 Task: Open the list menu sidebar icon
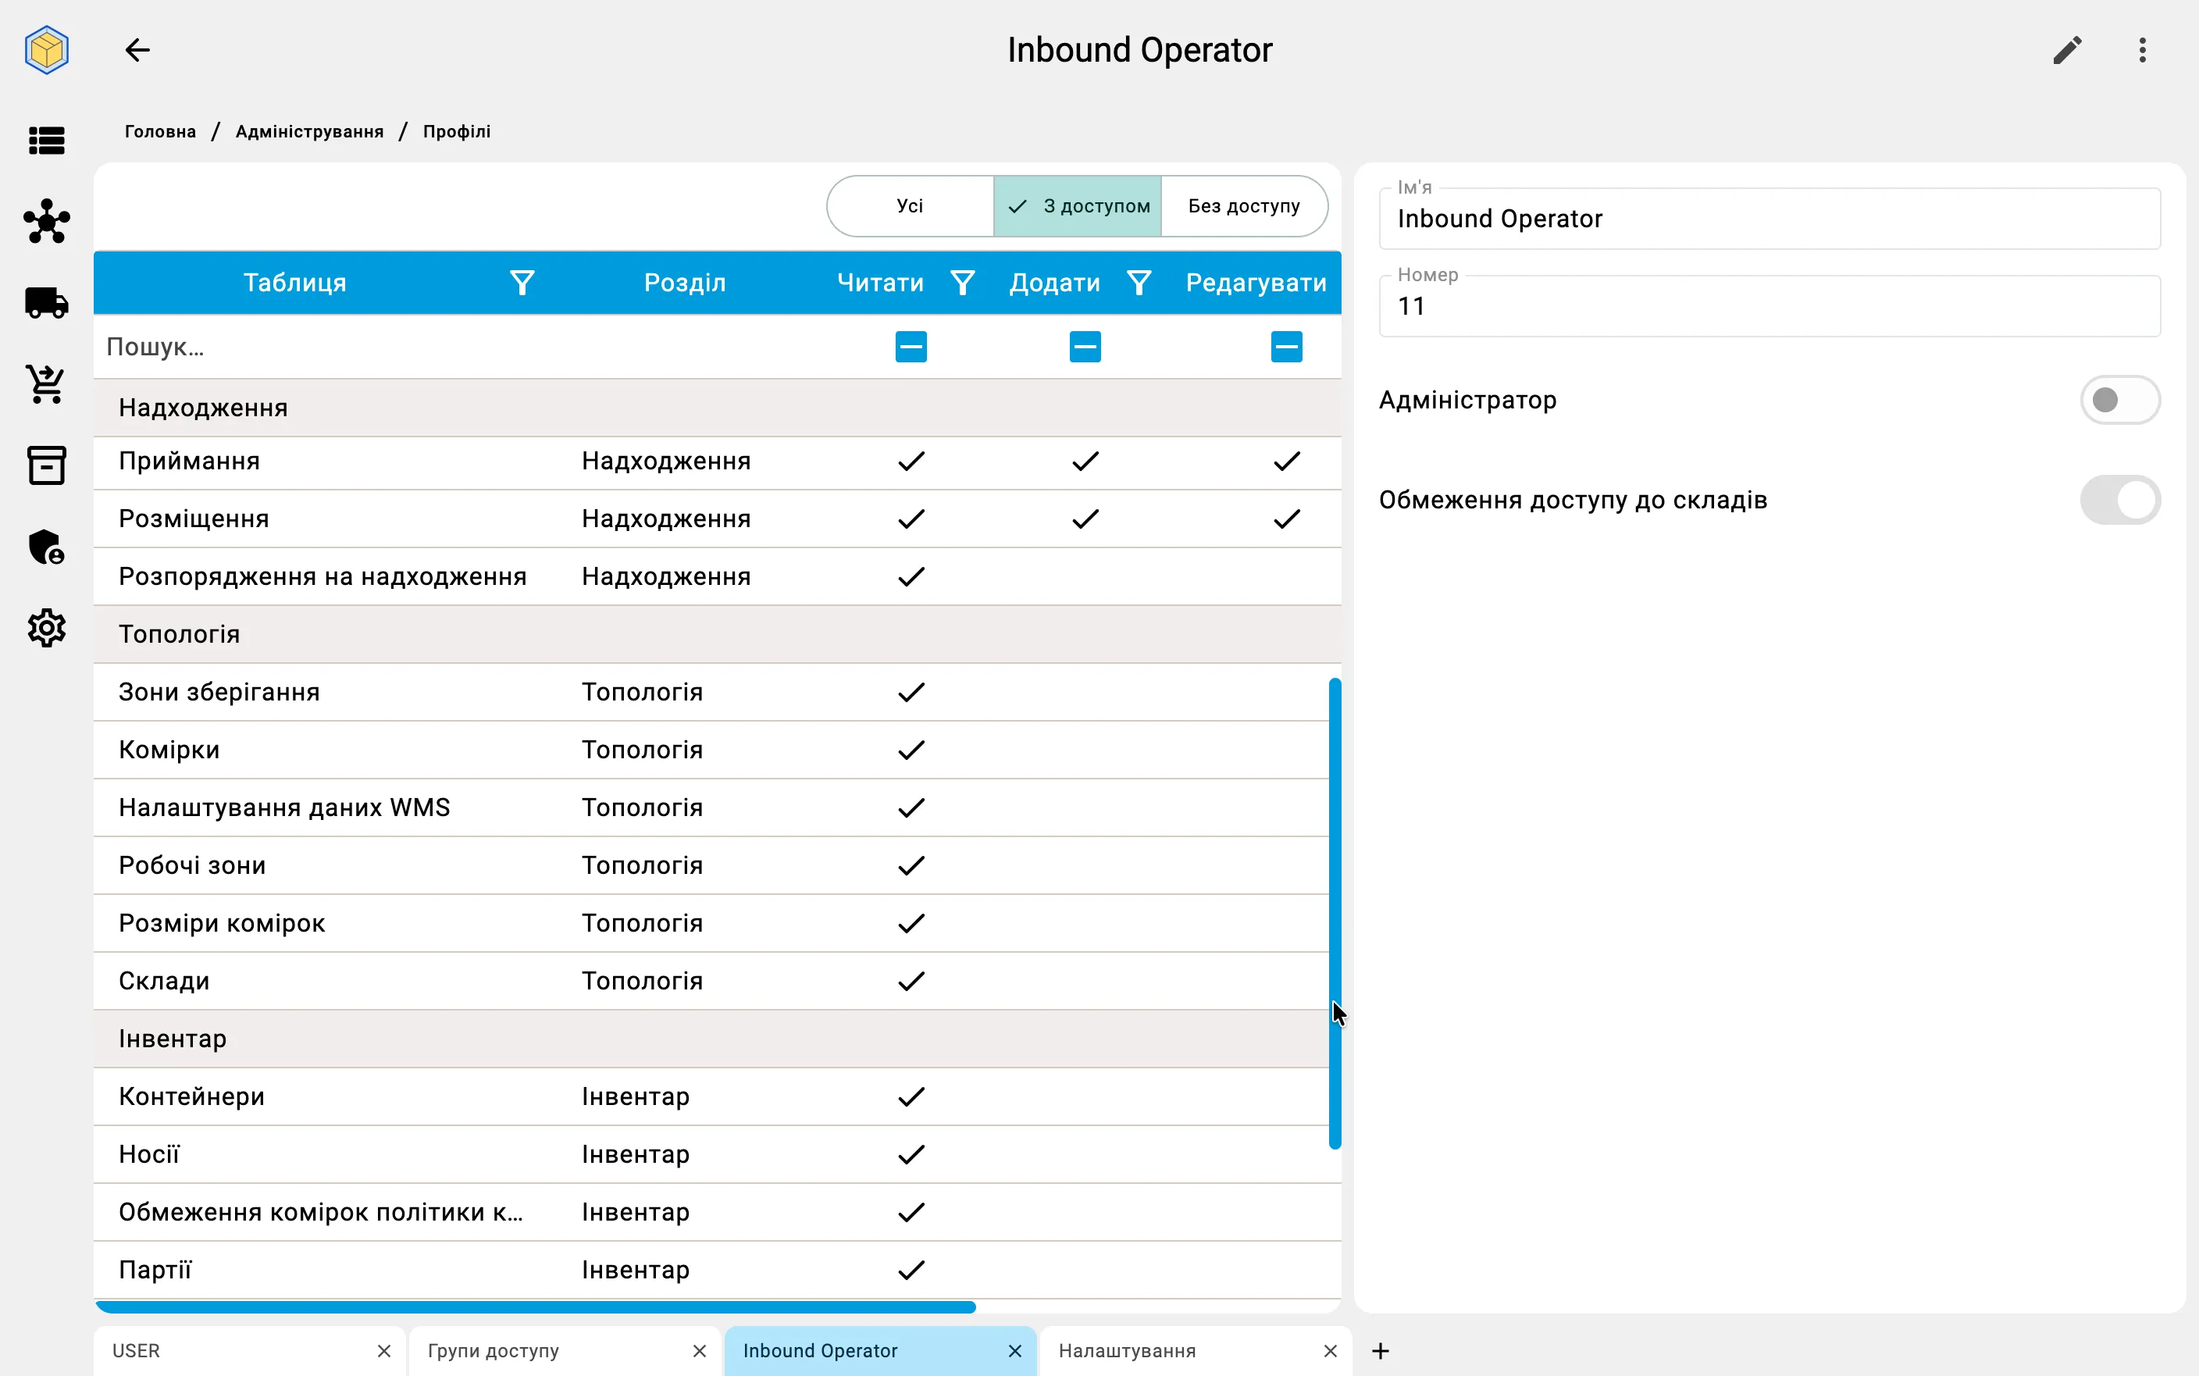tap(46, 140)
